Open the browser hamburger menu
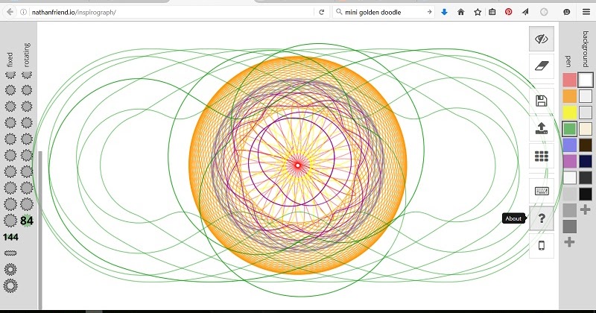The width and height of the screenshot is (596, 313). click(586, 12)
